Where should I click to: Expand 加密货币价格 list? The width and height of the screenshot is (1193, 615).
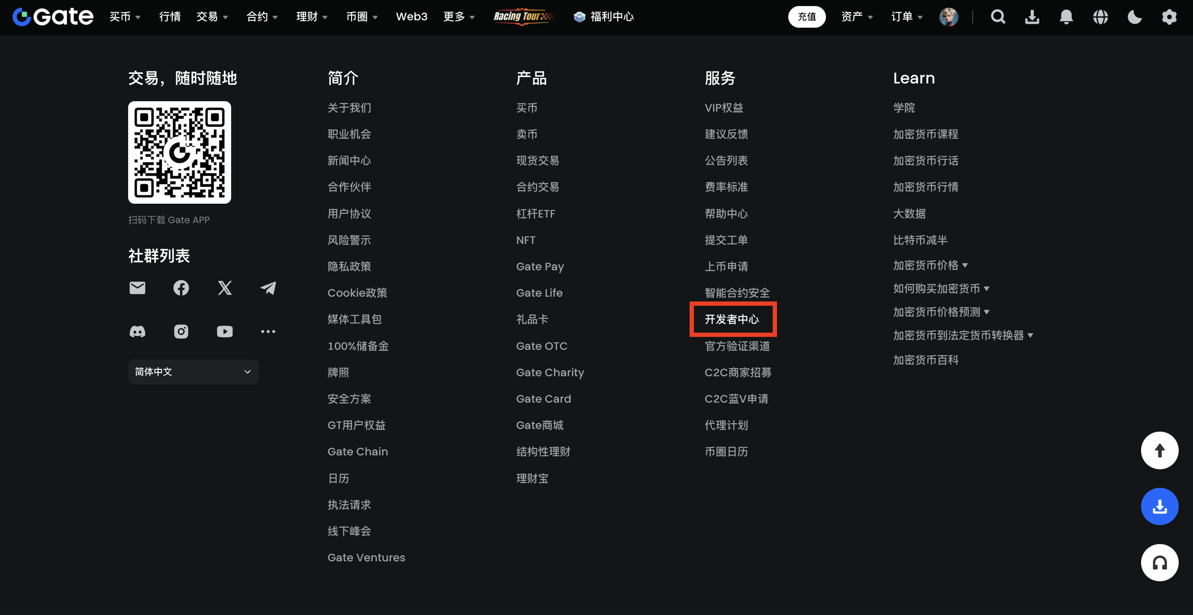click(x=930, y=265)
